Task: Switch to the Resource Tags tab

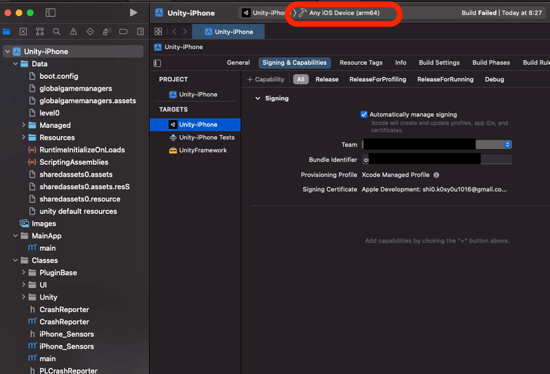Action: [361, 63]
